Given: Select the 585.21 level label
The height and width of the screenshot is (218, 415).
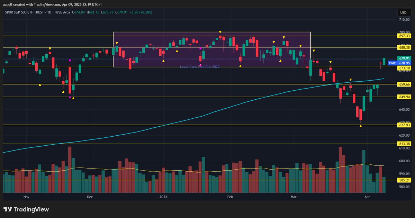Looking at the screenshot, I should 404,180.
